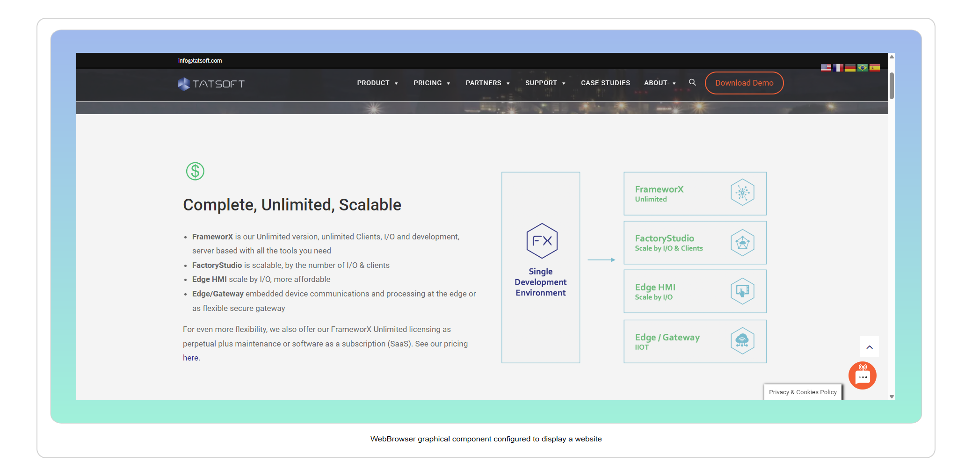Open the SUPPORT menu
The width and height of the screenshot is (972, 476).
545,83
